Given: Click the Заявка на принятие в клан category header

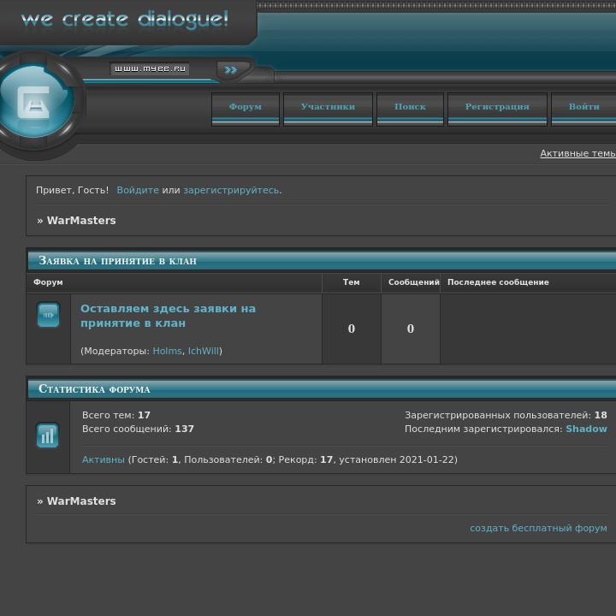Looking at the screenshot, I should pos(117,260).
